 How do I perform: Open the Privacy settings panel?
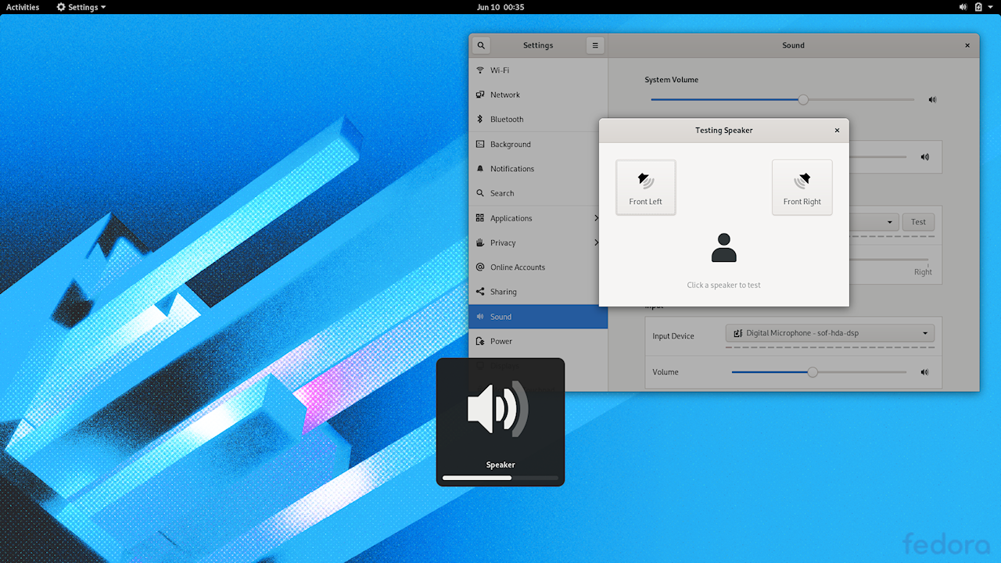pyautogui.click(x=538, y=242)
